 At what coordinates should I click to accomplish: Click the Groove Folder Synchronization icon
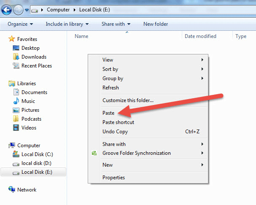[x=94, y=153]
